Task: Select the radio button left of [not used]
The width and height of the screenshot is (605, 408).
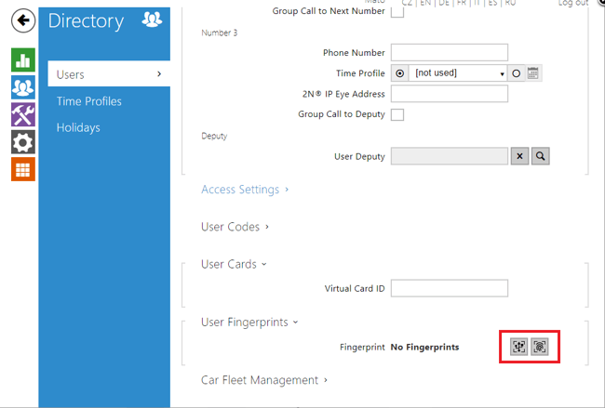Action: point(400,73)
